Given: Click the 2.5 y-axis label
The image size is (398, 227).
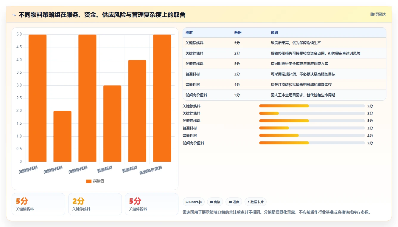Looking at the screenshot, I should pos(19,98).
